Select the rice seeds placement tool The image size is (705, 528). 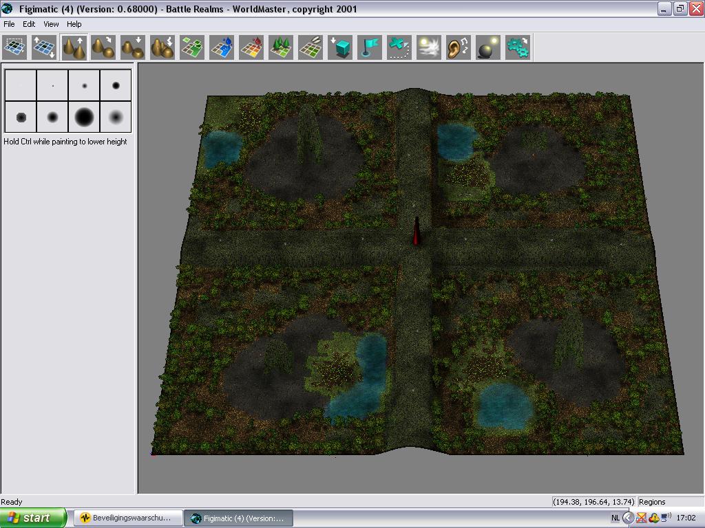coord(311,47)
